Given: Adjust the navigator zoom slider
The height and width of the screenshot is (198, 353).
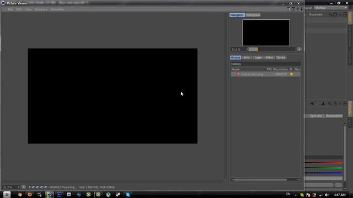Looking at the screenshot, I should point(271,50).
